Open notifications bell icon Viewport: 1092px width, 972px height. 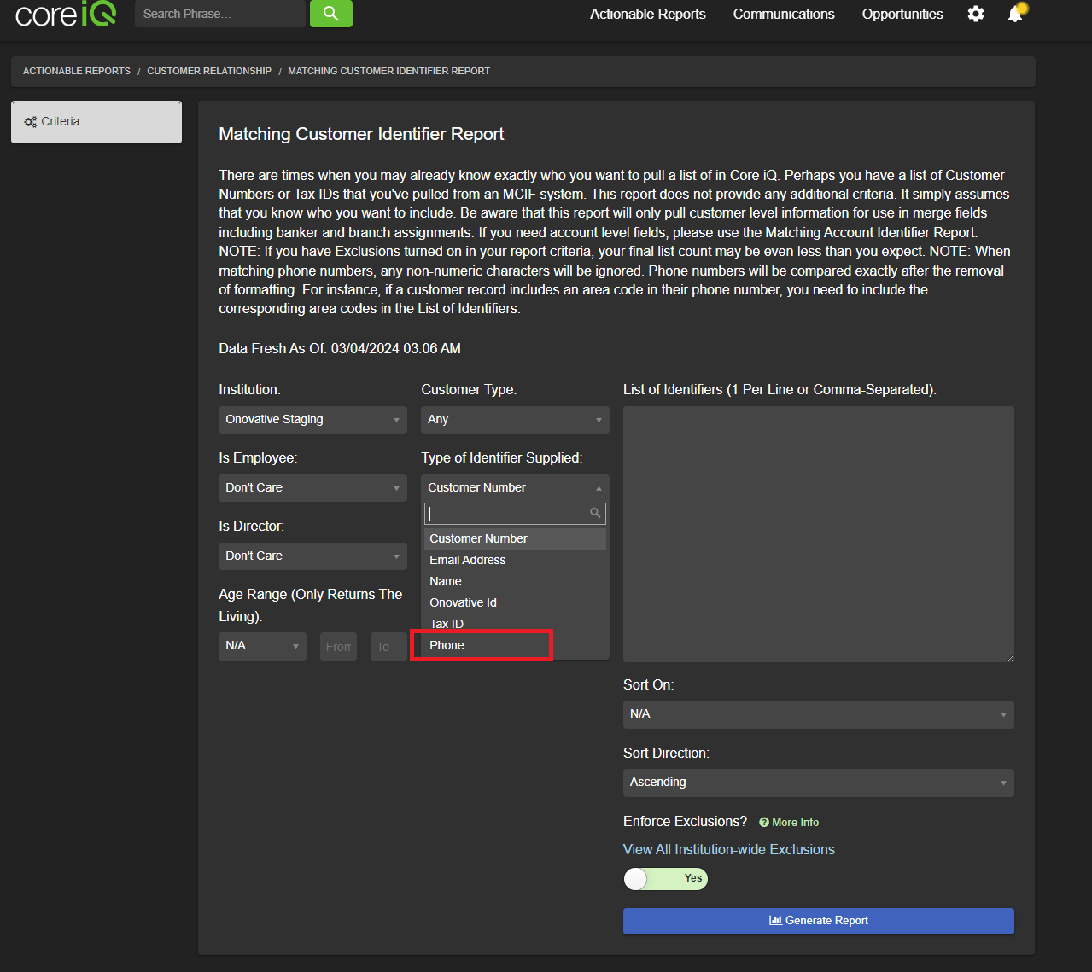point(1015,14)
